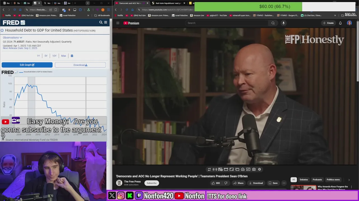This screenshot has height=201, width=359.
Task: Open the YouTube guide menu icon
Action: click(118, 23)
